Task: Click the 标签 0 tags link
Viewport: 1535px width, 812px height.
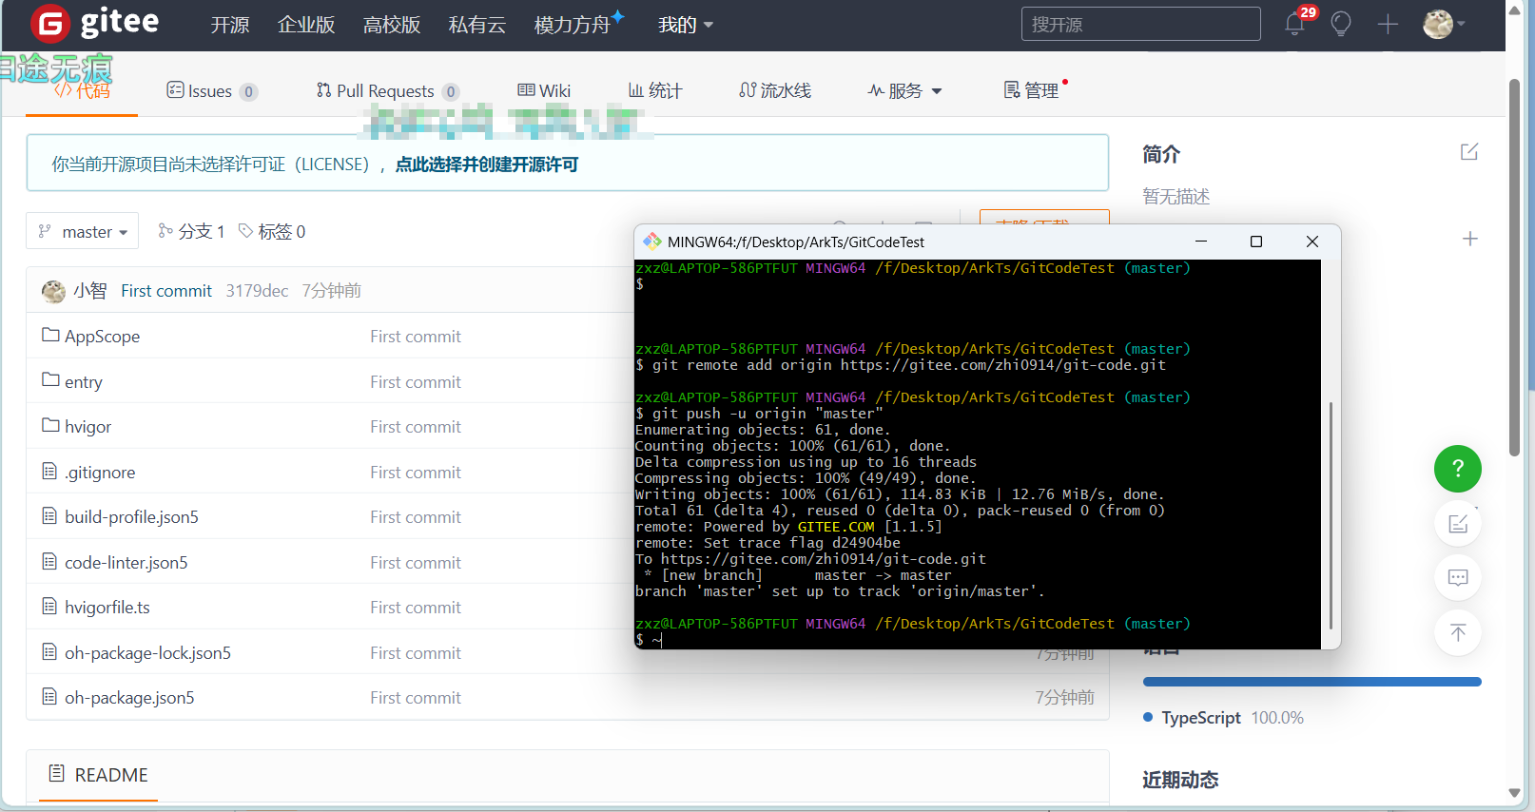Action: click(272, 231)
